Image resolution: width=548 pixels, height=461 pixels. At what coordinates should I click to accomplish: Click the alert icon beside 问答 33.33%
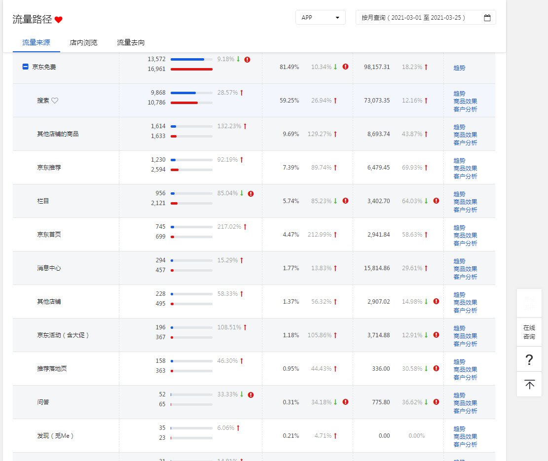[x=251, y=395]
